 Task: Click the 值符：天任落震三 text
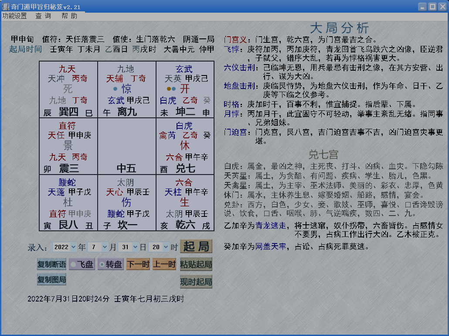73,39
